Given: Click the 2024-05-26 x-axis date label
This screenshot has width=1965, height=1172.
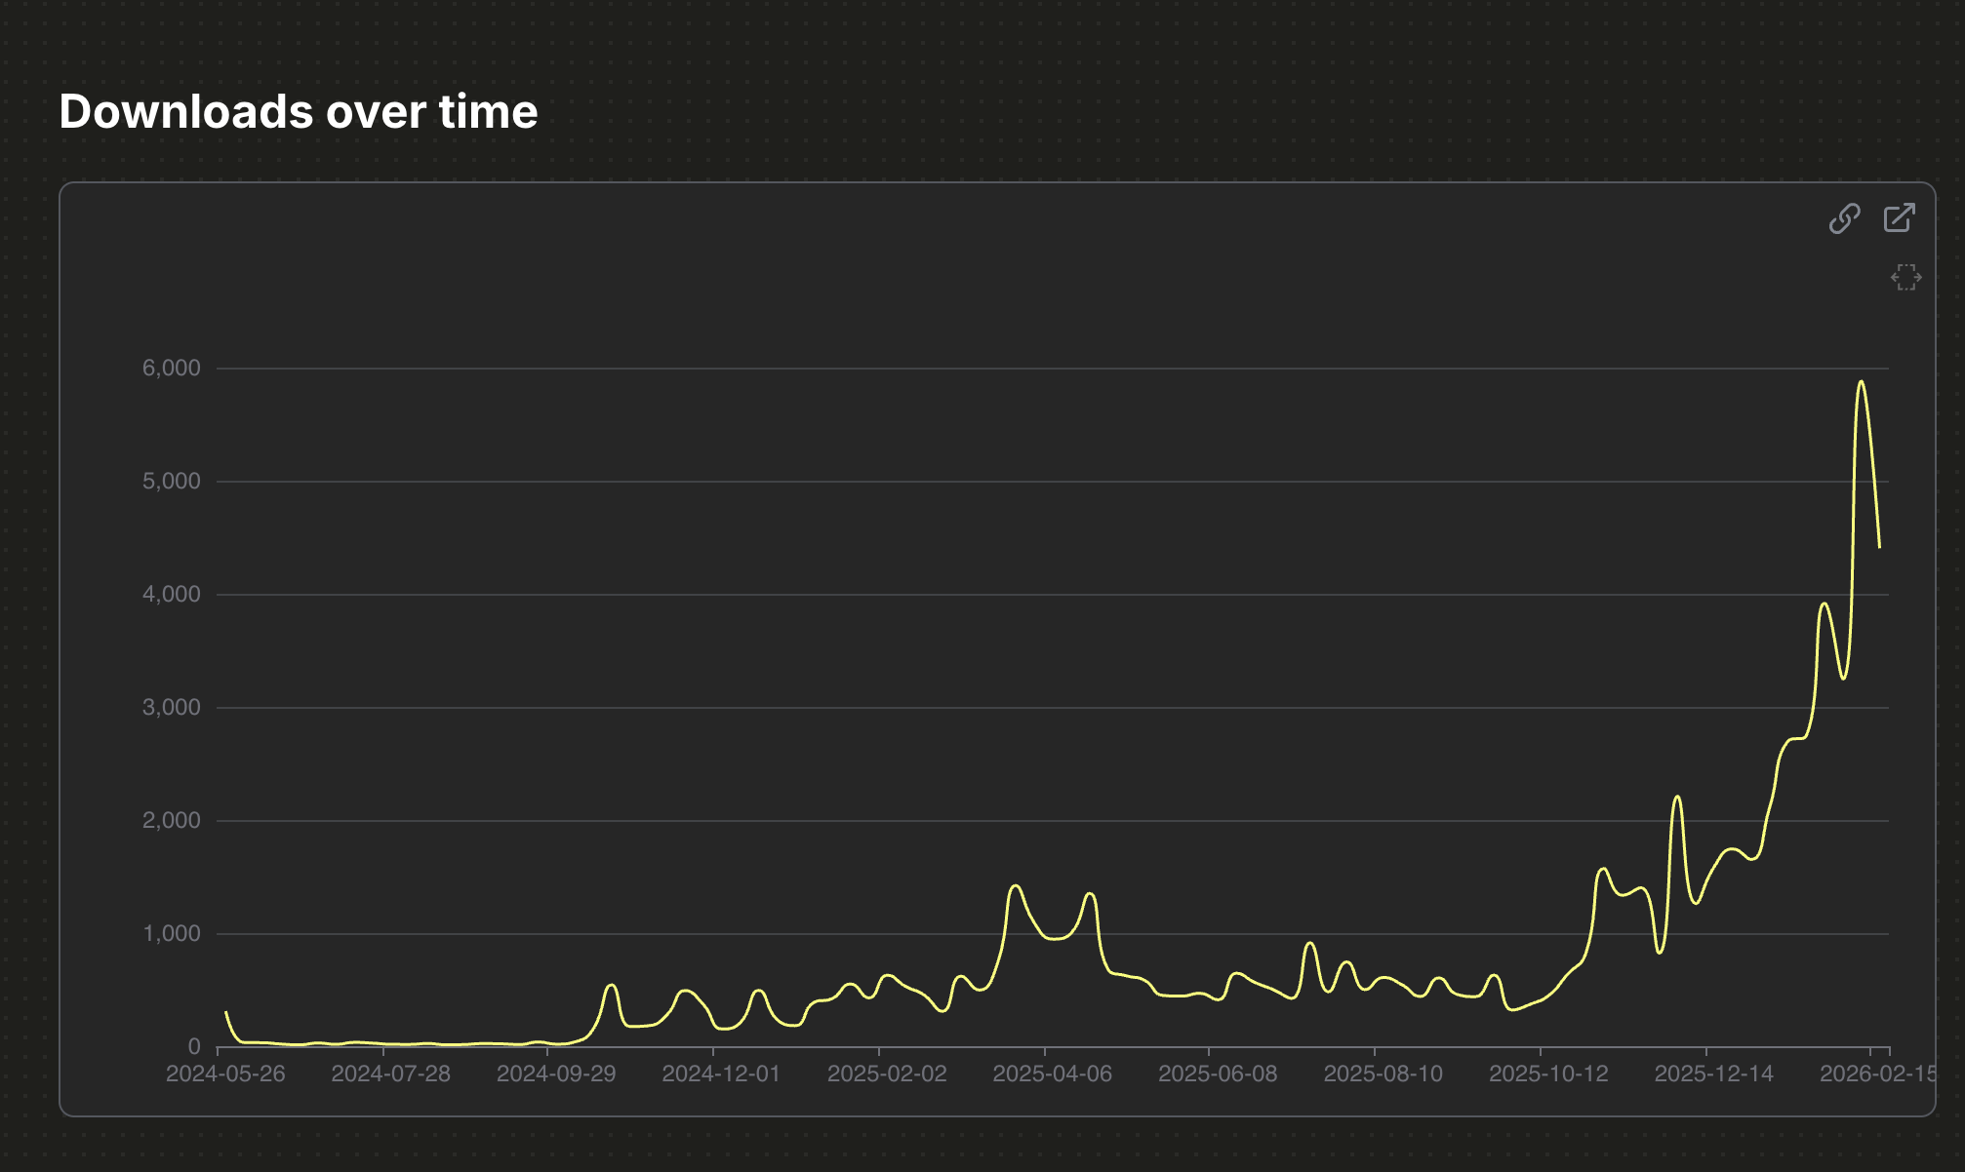Looking at the screenshot, I should pos(225,1074).
